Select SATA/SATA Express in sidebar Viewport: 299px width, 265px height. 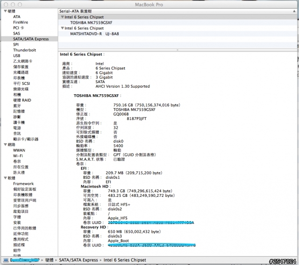(x=31, y=39)
